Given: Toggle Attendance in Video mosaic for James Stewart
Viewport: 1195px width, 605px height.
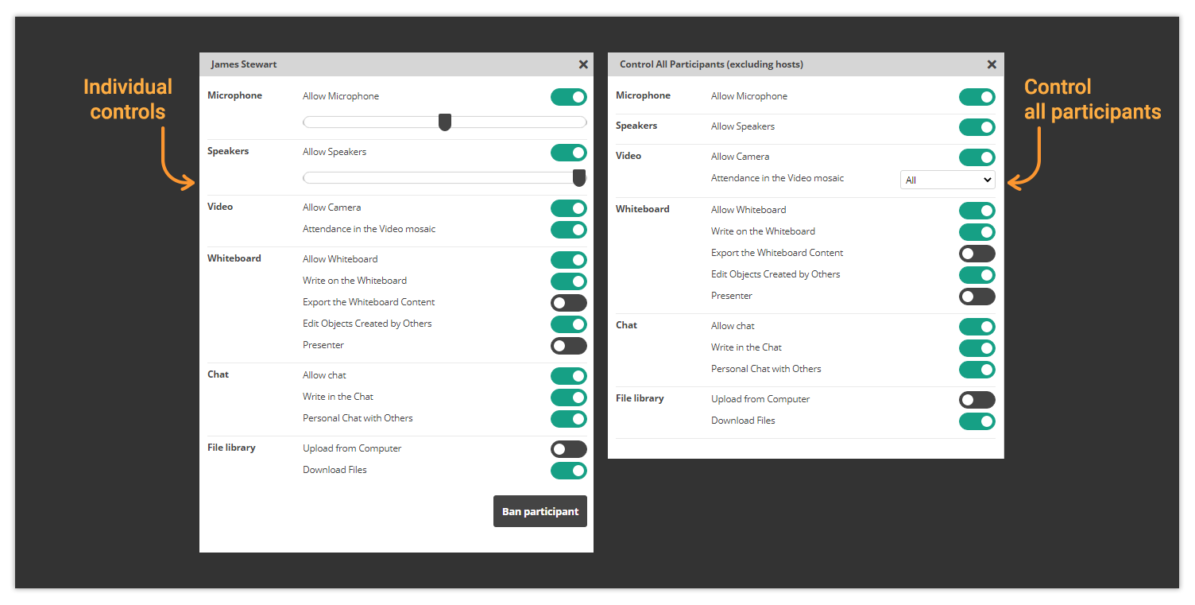Looking at the screenshot, I should click(569, 230).
